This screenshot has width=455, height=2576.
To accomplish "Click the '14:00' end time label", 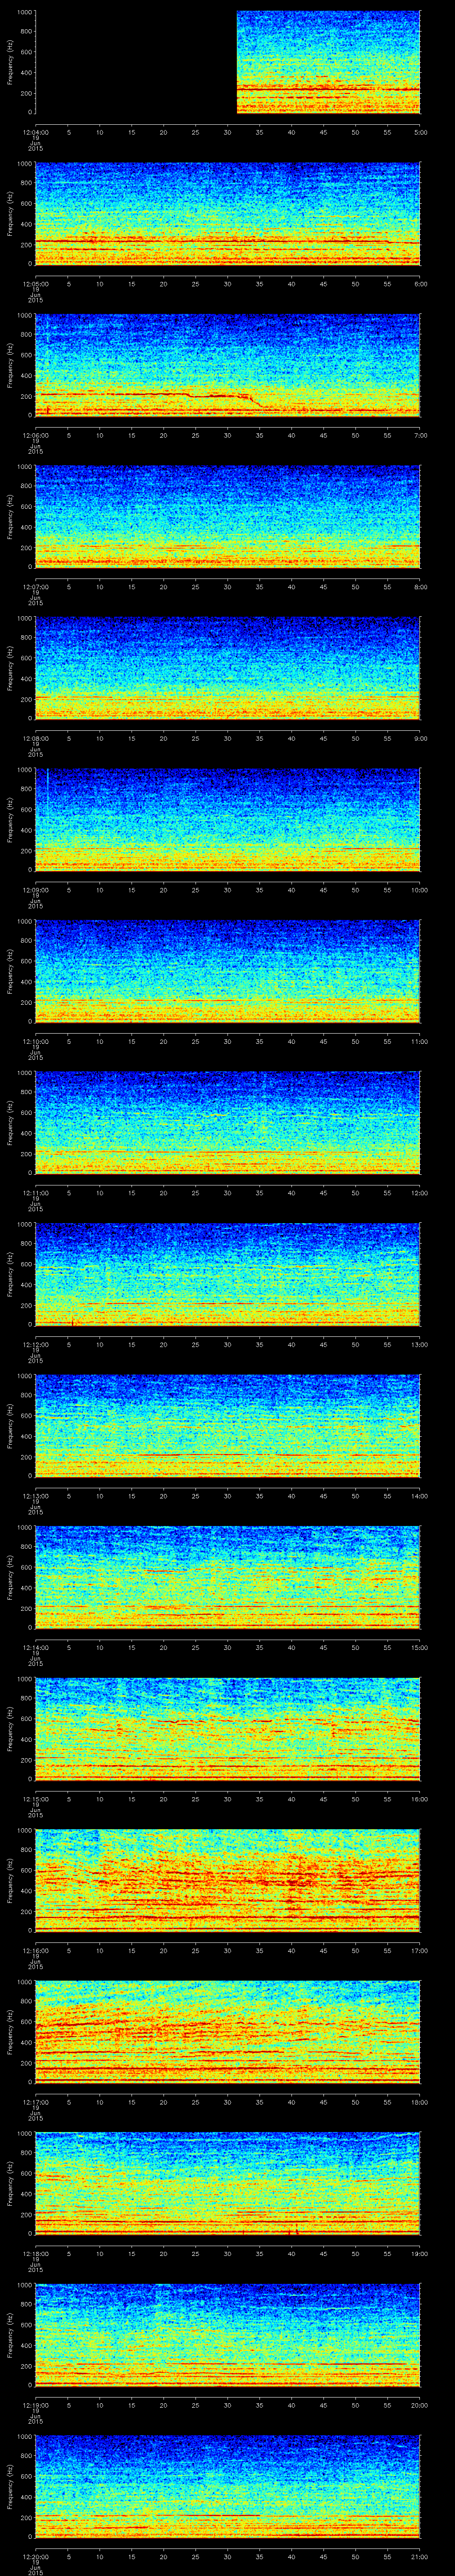I will point(419,1496).
